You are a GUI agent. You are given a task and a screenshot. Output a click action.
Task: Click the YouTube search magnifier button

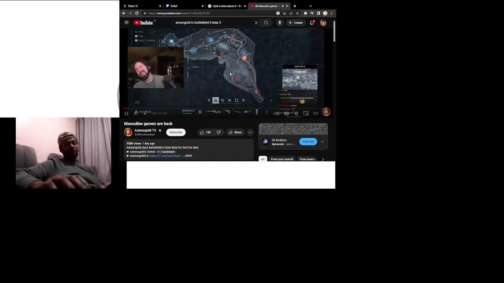point(266,22)
